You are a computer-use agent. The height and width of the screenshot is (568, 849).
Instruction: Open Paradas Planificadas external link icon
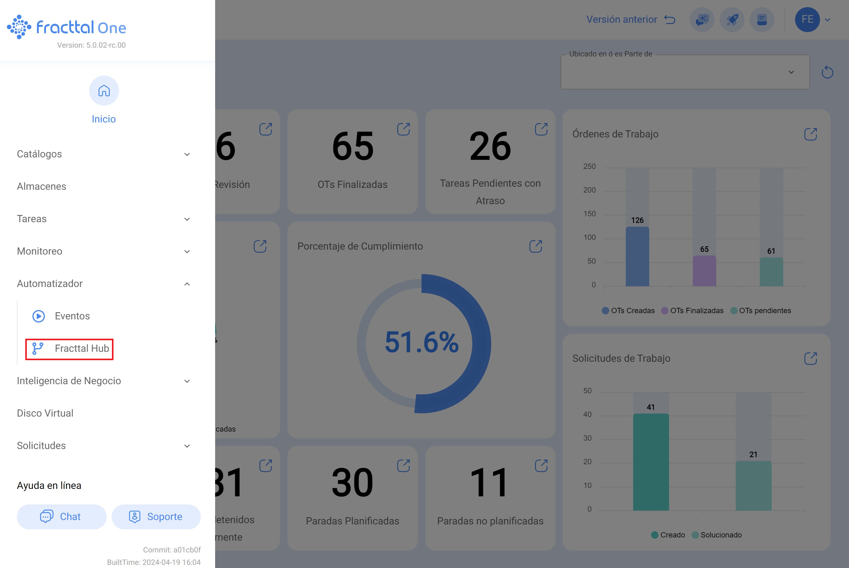(x=403, y=466)
